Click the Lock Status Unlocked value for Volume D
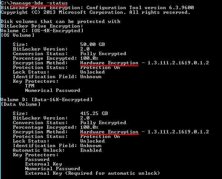The image size is (222, 179). [92, 141]
